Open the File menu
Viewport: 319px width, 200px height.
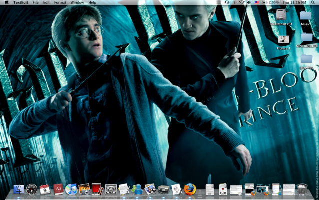[x=35, y=3]
